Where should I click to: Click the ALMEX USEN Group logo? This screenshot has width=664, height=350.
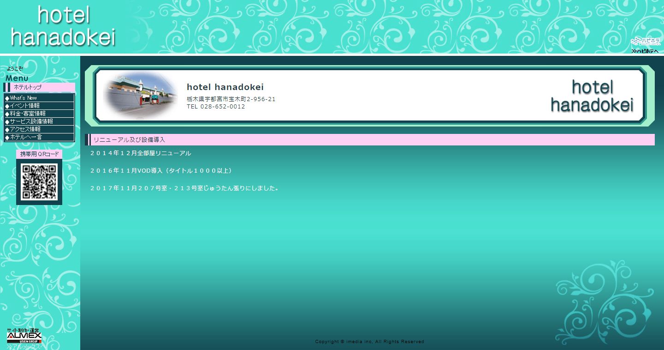pos(24,337)
